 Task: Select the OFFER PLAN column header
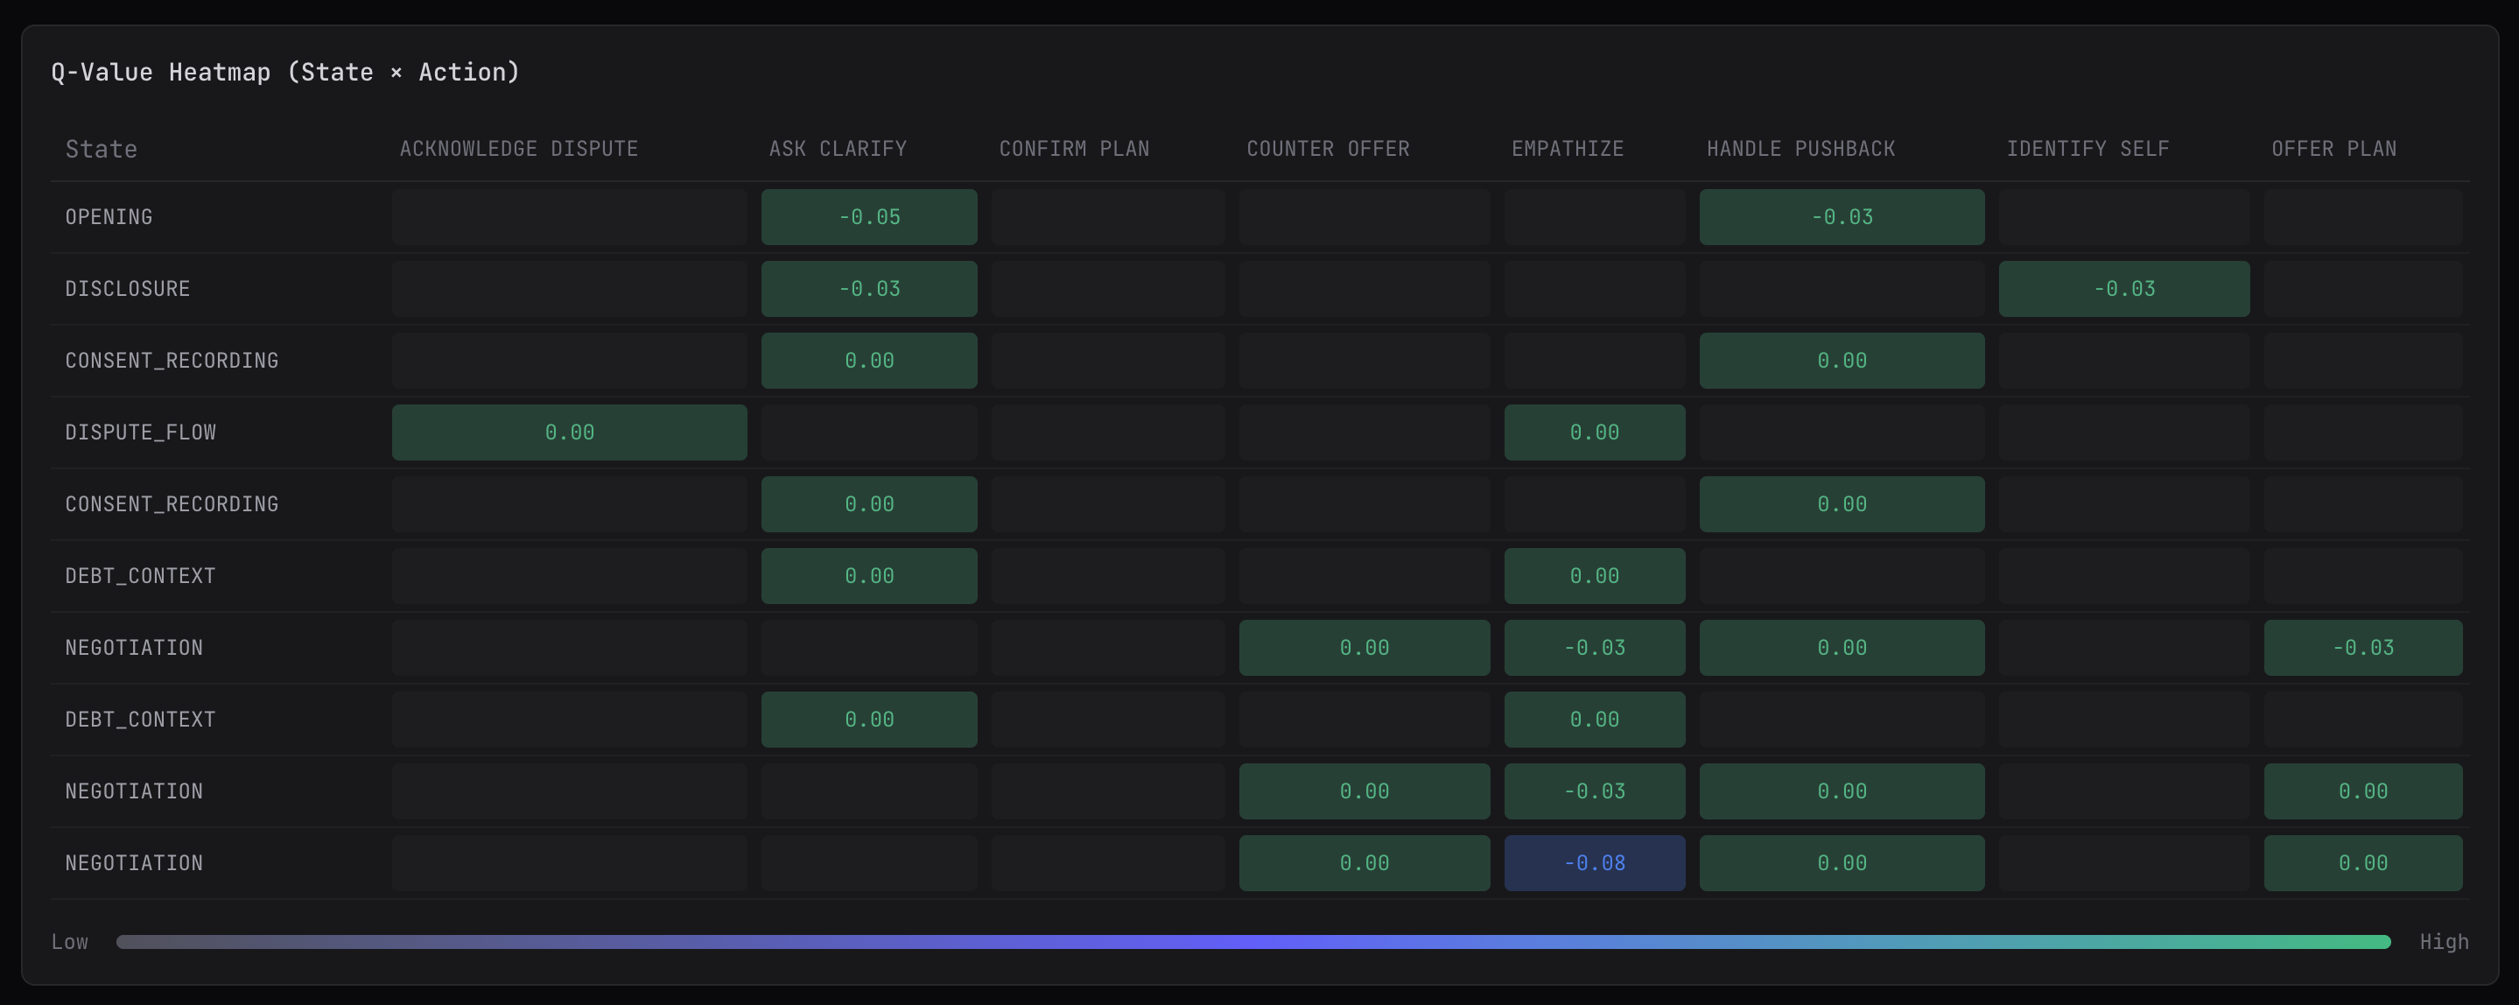point(2333,149)
